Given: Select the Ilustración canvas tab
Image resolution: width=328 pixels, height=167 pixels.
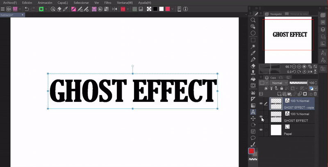Looking at the screenshot, I should point(13,15).
